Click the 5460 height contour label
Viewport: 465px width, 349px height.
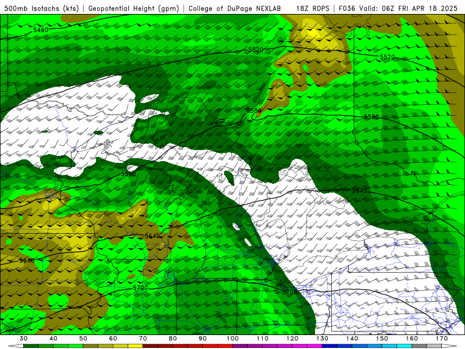(41, 30)
